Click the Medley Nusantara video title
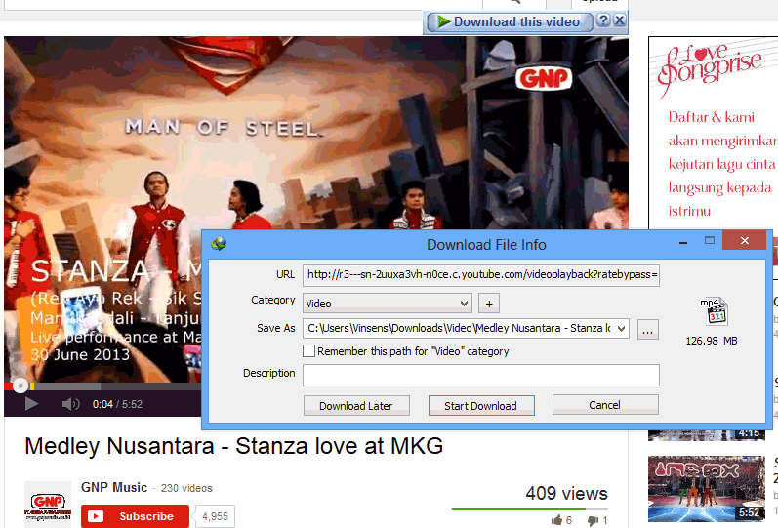This screenshot has height=528, width=778. point(233,446)
